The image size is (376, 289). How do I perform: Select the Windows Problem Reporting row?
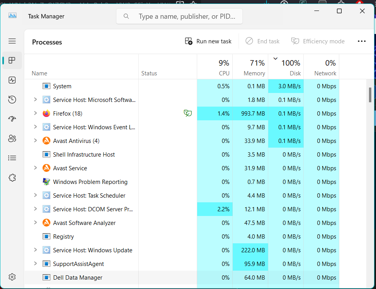pos(182,182)
